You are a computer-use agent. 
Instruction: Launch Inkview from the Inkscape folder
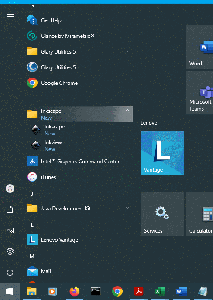click(x=79, y=145)
